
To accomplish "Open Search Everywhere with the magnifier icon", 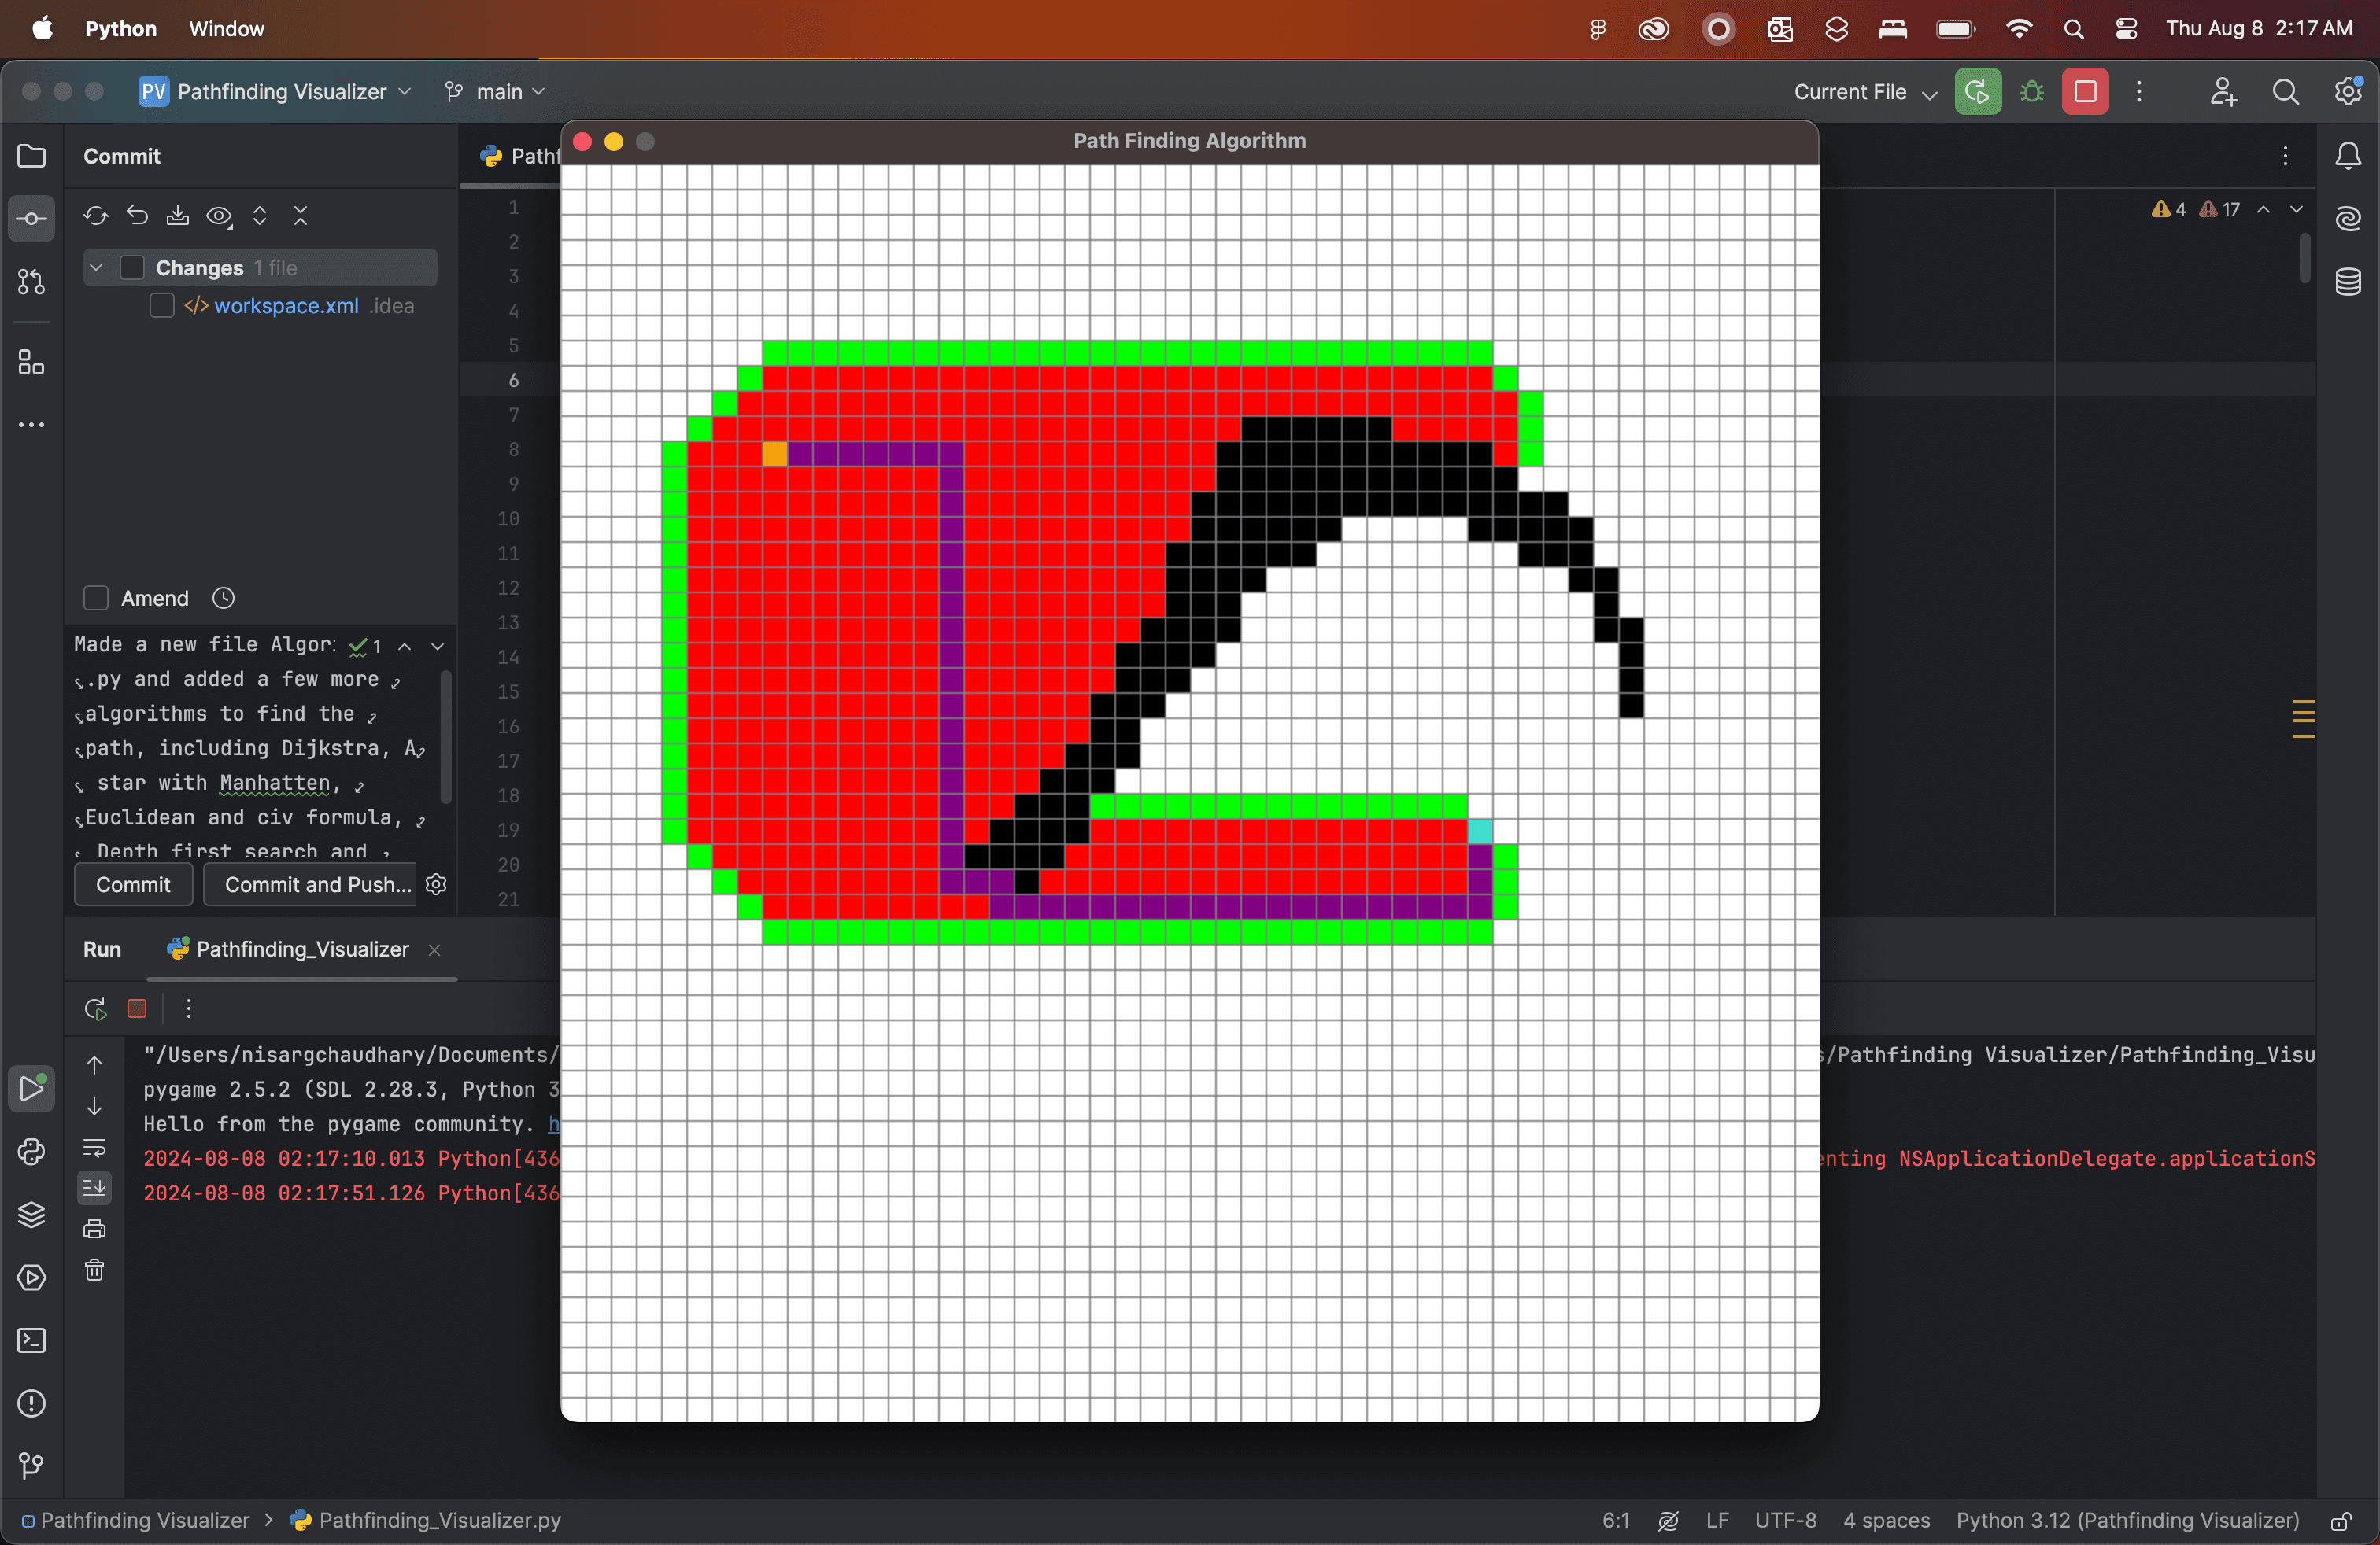I will click(x=2286, y=91).
